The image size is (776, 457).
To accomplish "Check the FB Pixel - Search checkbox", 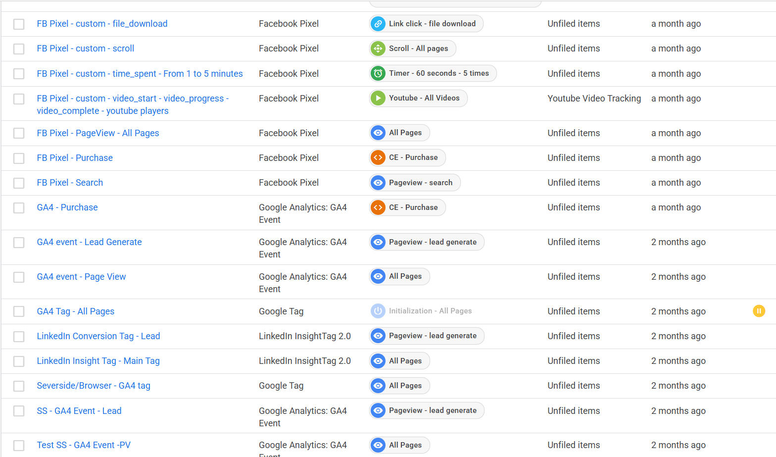I will point(19,183).
